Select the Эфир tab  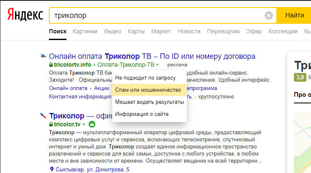click(254, 31)
